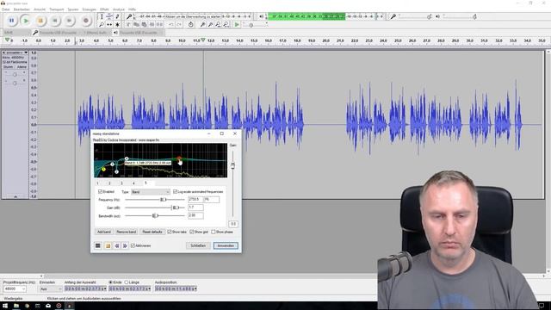Select the Zoom magnifier tool
This screenshot has height=310, width=551.
click(x=102, y=25)
